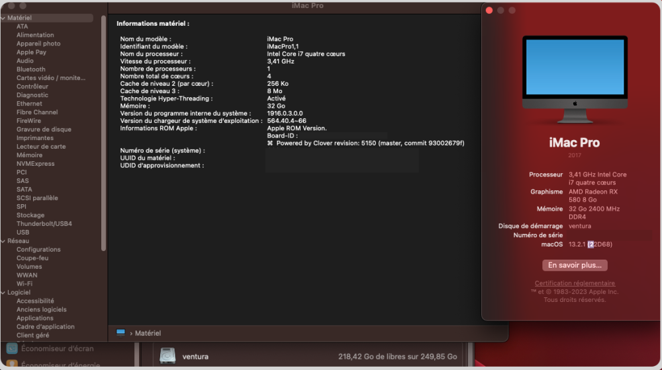Click the Clover revision text line
The height and width of the screenshot is (370, 662).
coord(365,143)
